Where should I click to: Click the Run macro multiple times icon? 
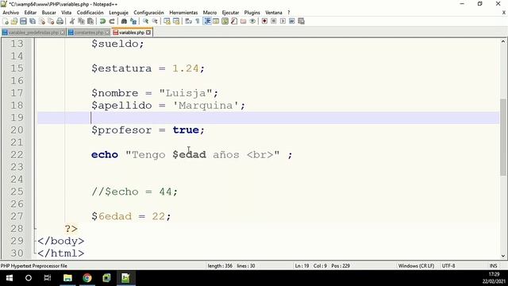tap(292, 21)
